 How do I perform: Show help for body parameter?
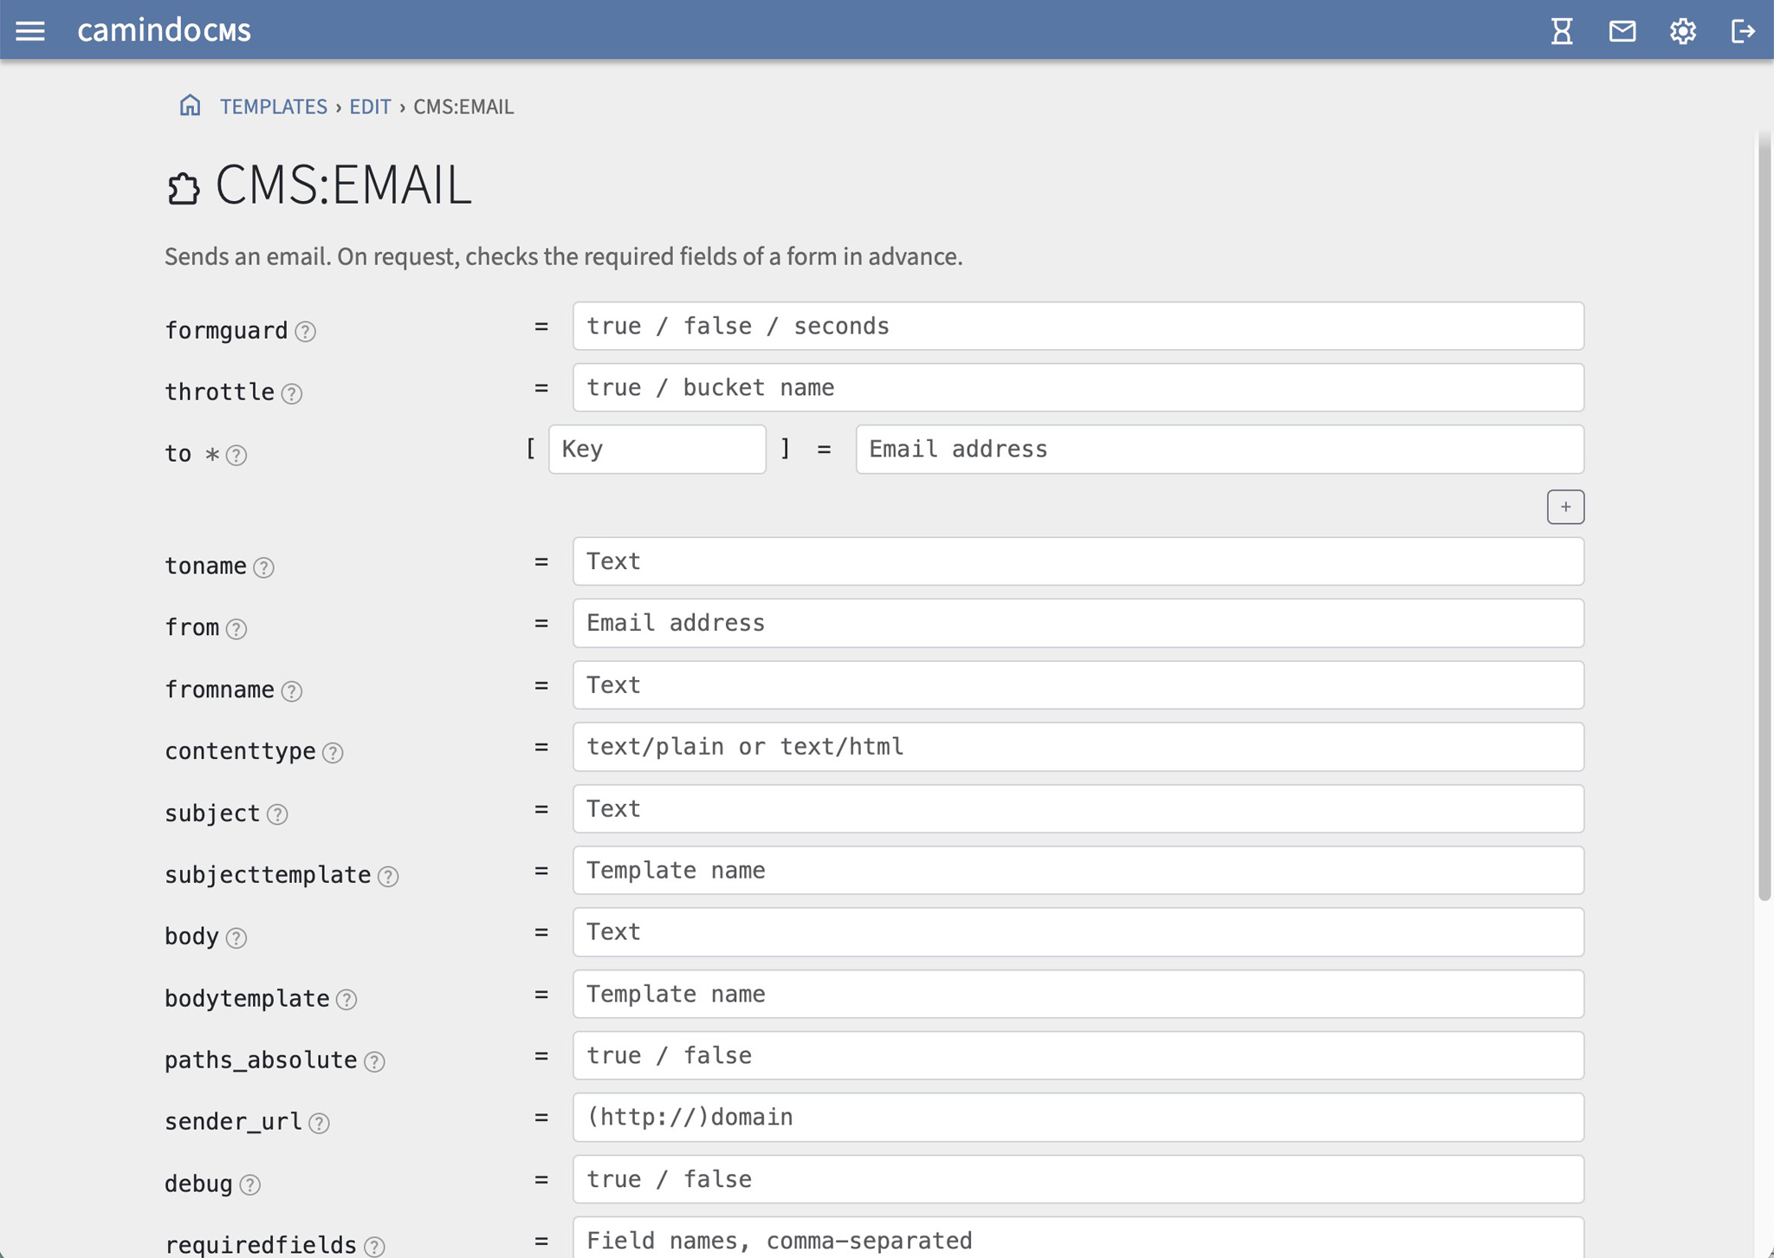[236, 937]
